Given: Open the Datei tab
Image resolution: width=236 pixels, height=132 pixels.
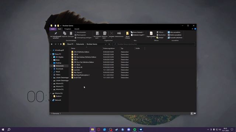Looking at the screenshot, I should tap(53, 29).
